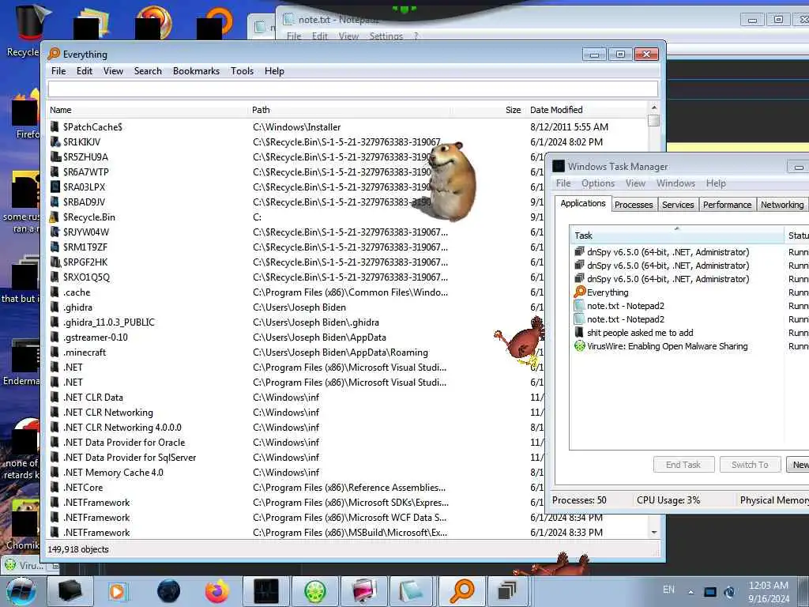Open the Search menu in Everything
Screen dimensions: 809x607
[x=148, y=71]
